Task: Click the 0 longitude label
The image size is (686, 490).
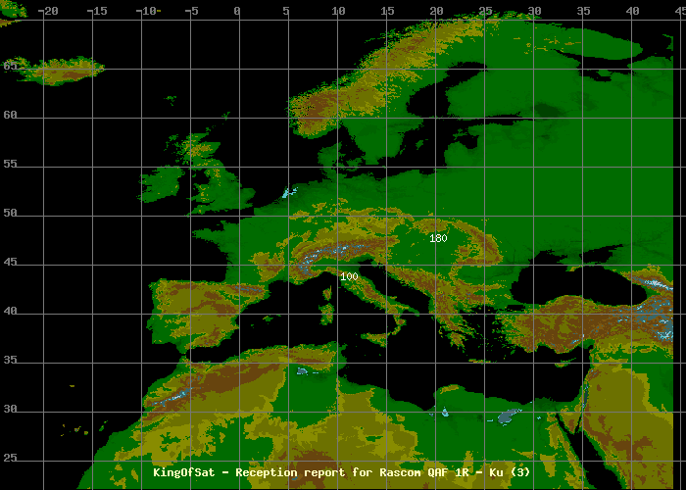Action: click(236, 11)
